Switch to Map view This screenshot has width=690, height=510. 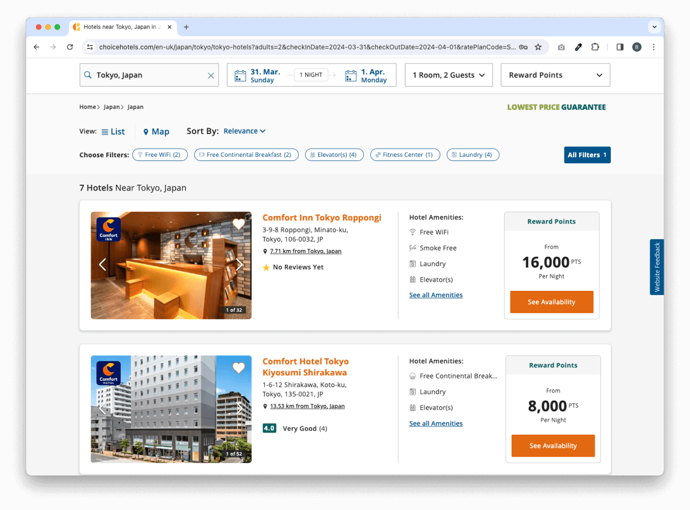coord(156,131)
